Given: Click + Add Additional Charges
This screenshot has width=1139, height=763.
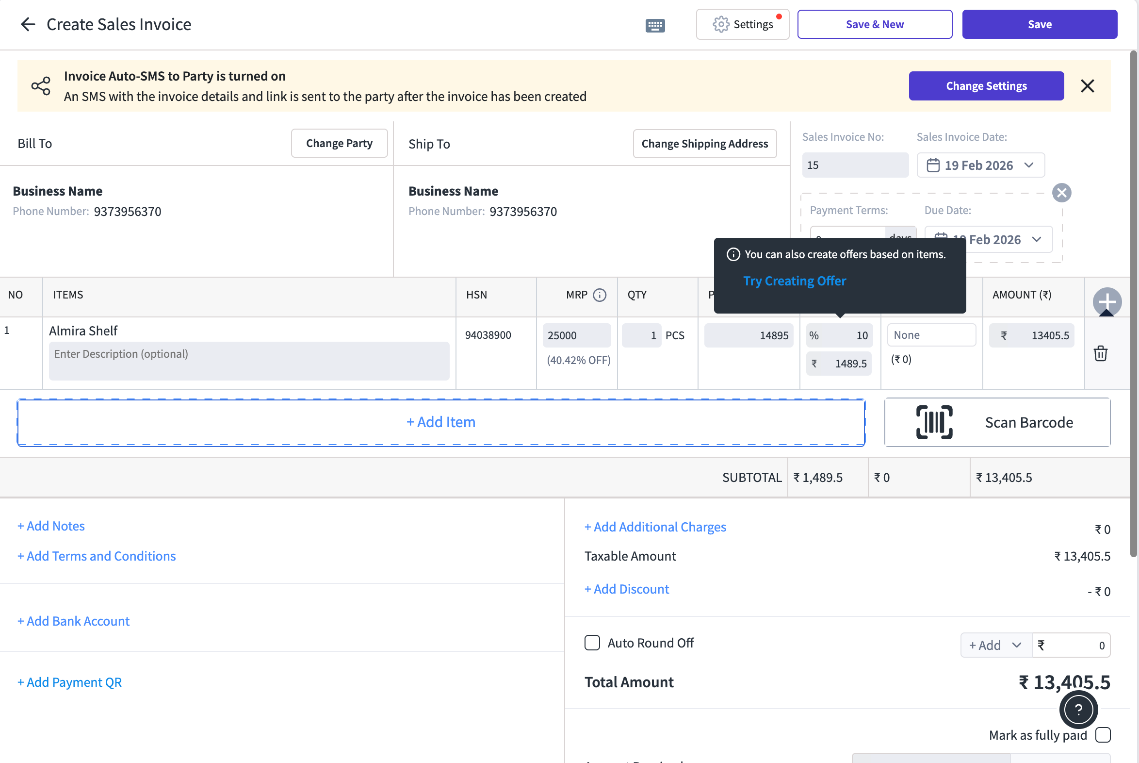Looking at the screenshot, I should pos(655,527).
